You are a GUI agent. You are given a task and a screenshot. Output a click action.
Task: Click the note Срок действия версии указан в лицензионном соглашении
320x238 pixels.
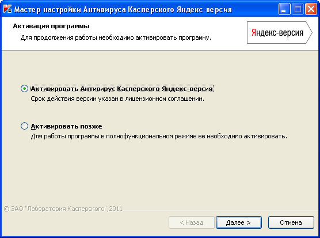[x=117, y=99]
